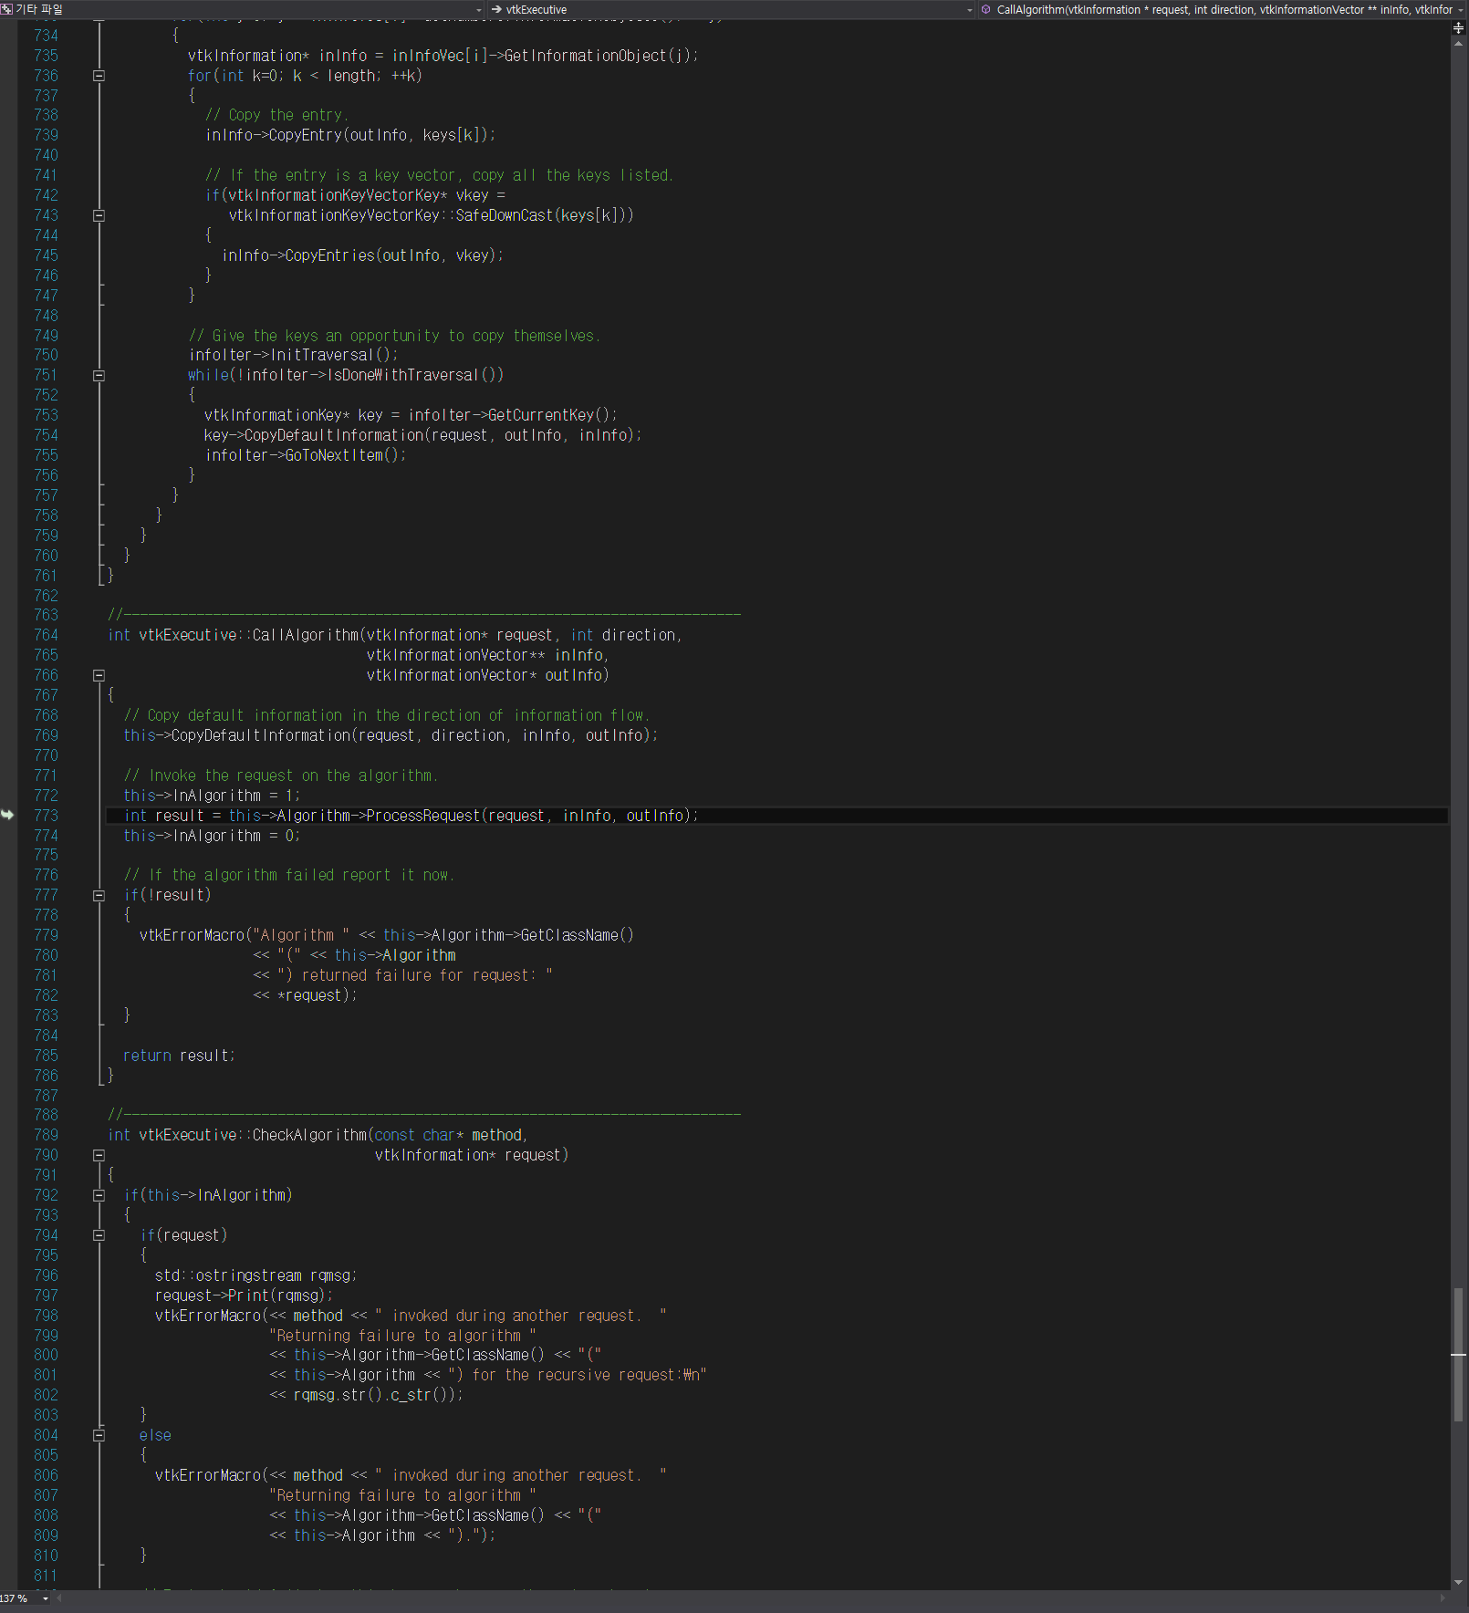Open the 기타 파일 project dropdown

point(478,10)
